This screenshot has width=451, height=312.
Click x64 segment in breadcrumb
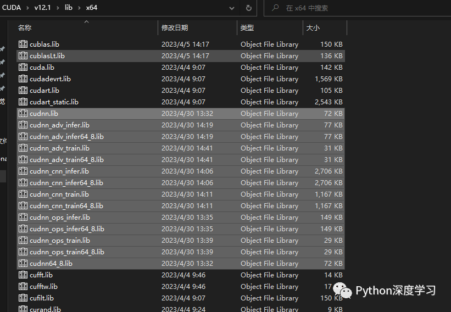click(x=92, y=8)
